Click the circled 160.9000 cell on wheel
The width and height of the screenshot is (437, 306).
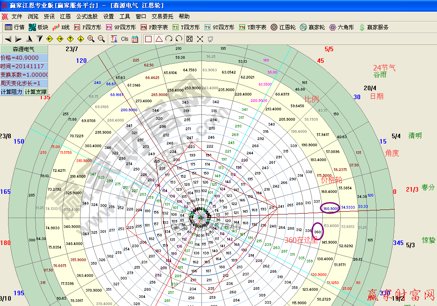(x=330, y=208)
